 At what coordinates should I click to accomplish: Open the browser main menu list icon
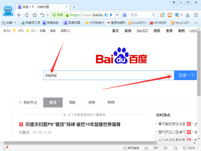(196, 15)
